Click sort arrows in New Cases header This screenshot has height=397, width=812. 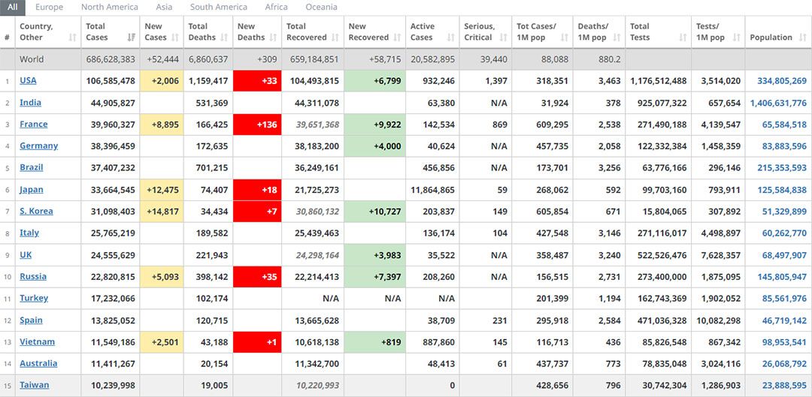pyautogui.click(x=174, y=38)
